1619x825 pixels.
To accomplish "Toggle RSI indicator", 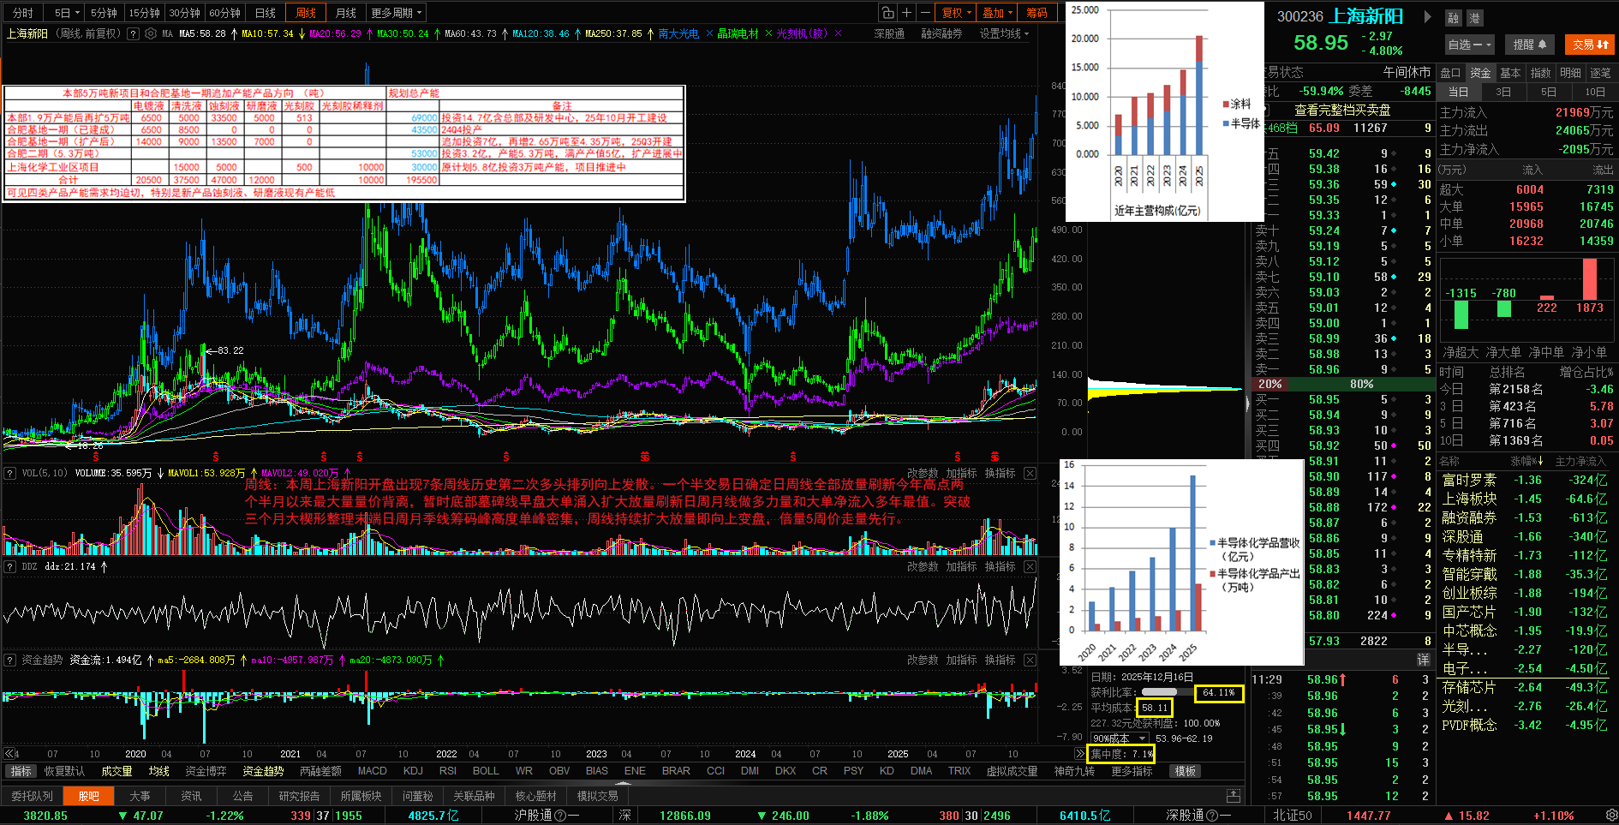I will [x=447, y=771].
